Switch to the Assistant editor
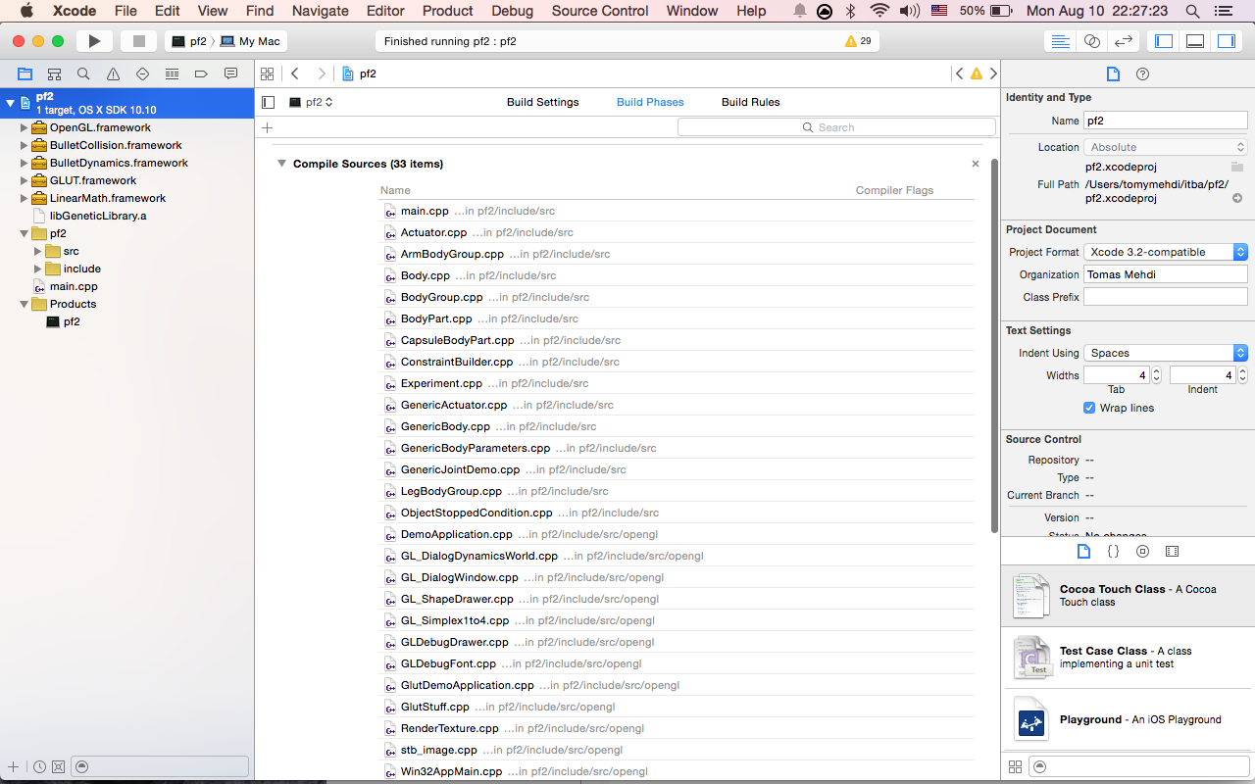 point(1091,41)
